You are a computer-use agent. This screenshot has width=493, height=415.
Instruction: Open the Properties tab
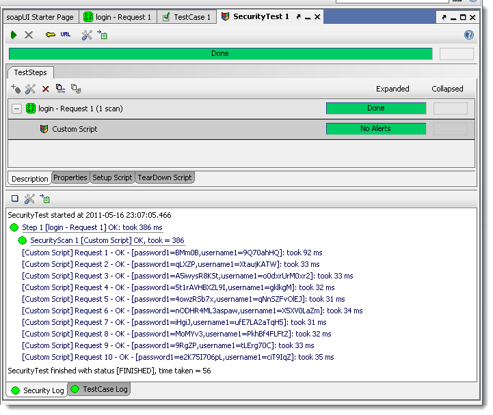[x=70, y=177]
